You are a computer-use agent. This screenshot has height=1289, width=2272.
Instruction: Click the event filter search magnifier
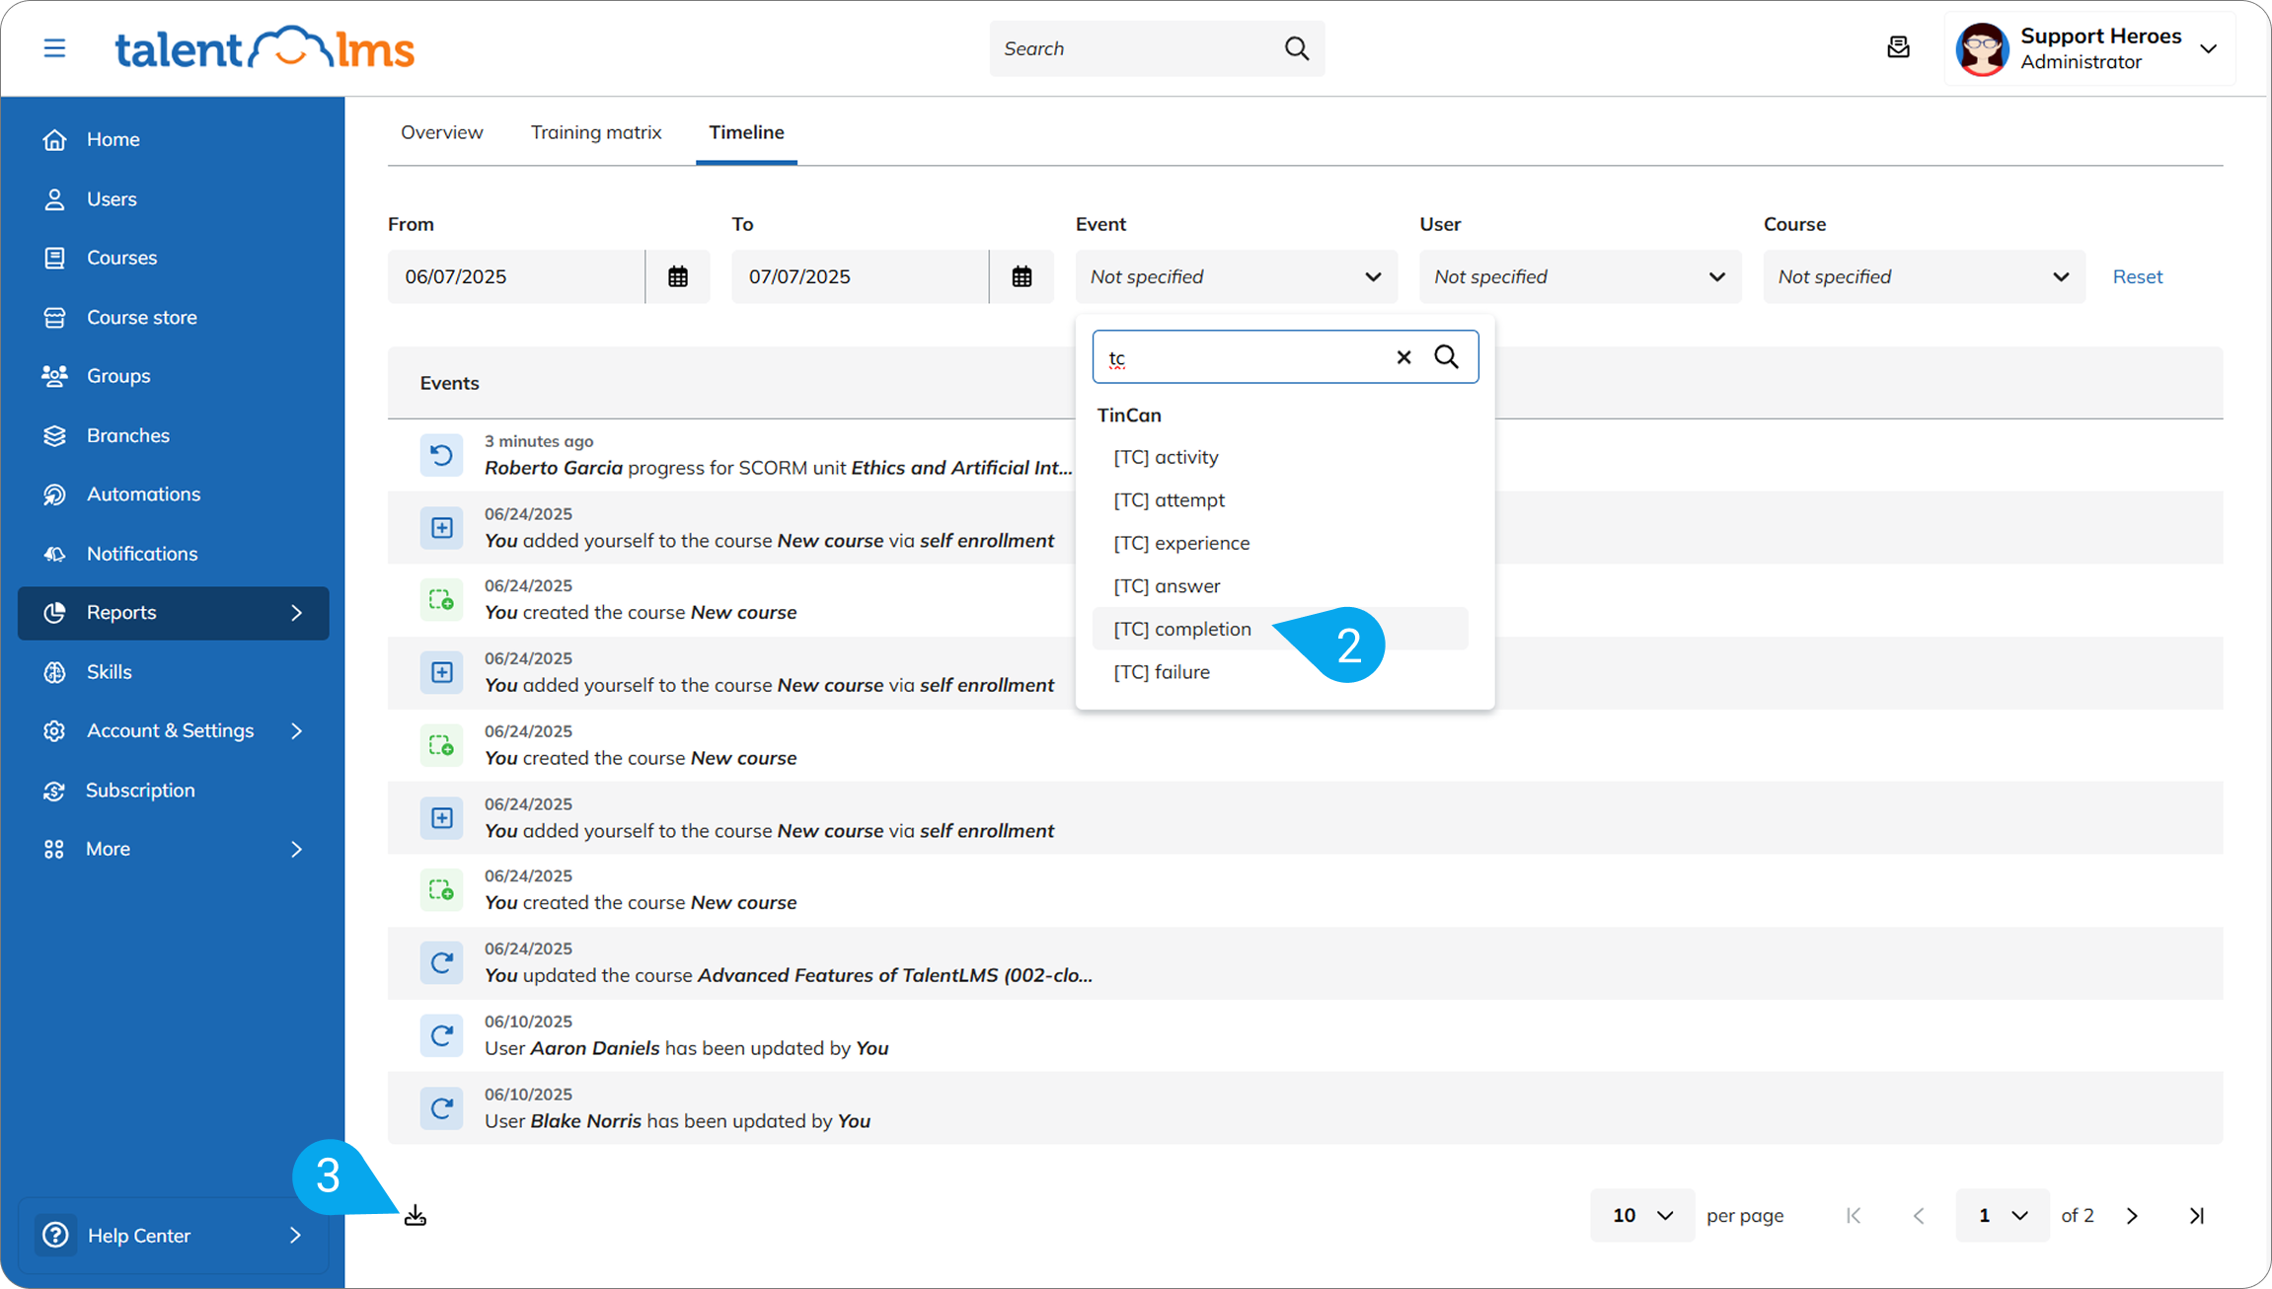pos(1447,357)
